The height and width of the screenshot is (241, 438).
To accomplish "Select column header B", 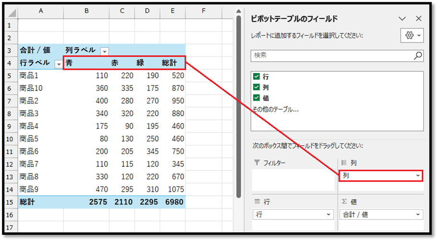I will tap(86, 11).
